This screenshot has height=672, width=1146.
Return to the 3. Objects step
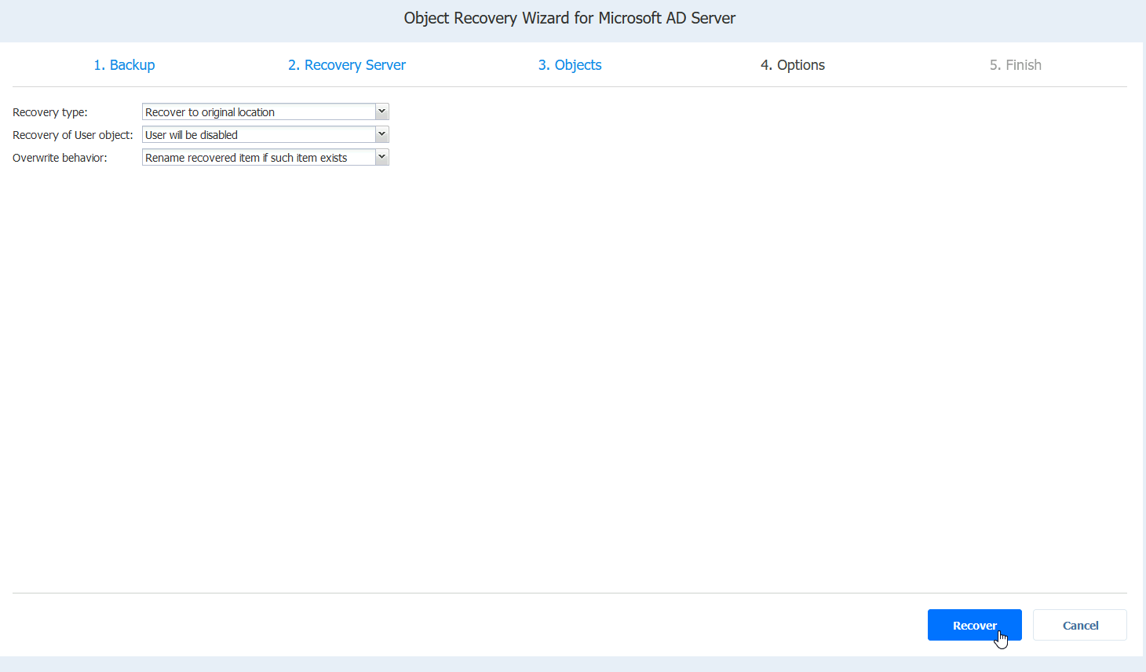point(570,65)
